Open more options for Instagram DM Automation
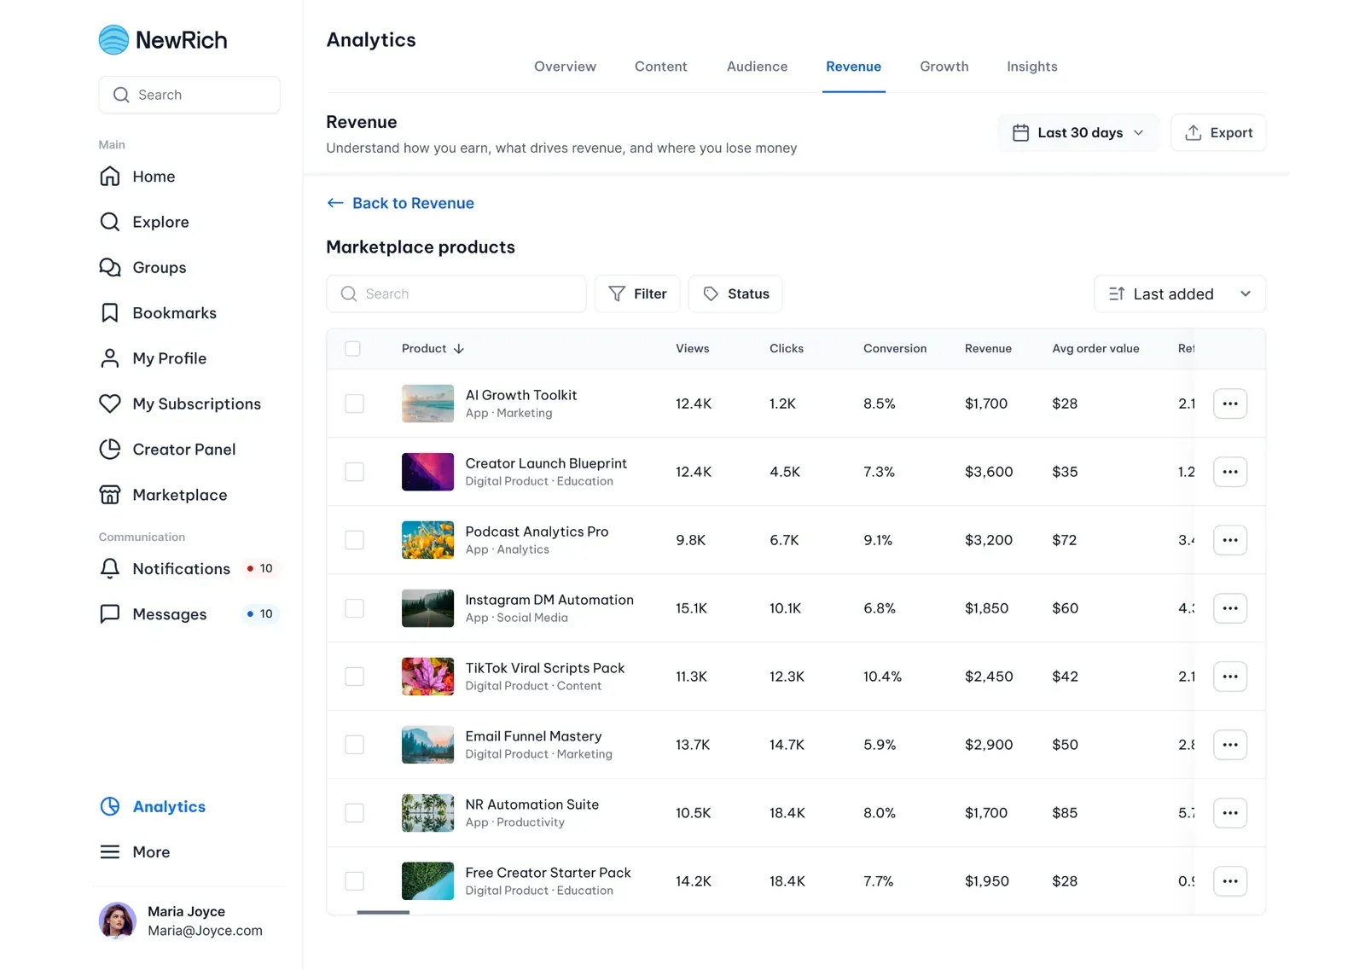Viewport: 1365px width, 970px height. pyautogui.click(x=1230, y=608)
